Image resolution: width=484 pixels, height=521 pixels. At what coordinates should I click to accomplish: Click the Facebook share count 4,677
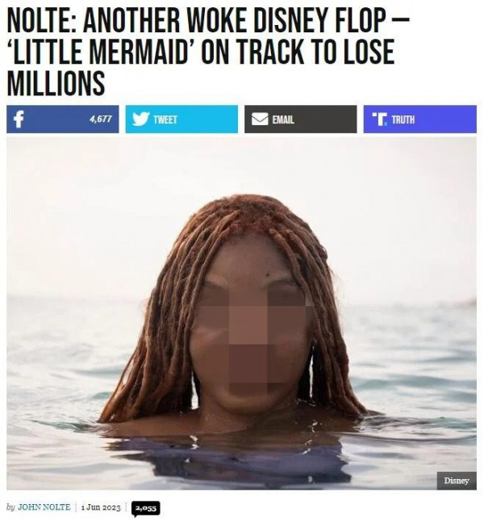[101, 119]
